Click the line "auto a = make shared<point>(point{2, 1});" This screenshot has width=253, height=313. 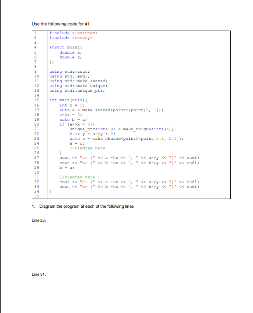111,110
